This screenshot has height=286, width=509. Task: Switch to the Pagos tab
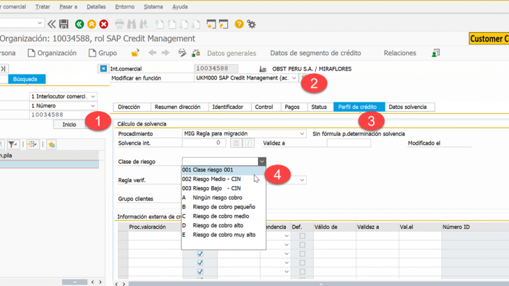(x=292, y=107)
